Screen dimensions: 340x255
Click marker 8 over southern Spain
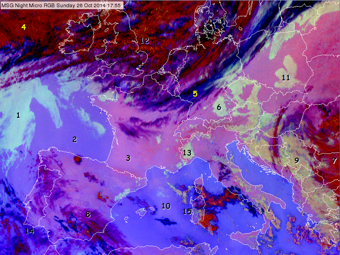click(x=88, y=214)
